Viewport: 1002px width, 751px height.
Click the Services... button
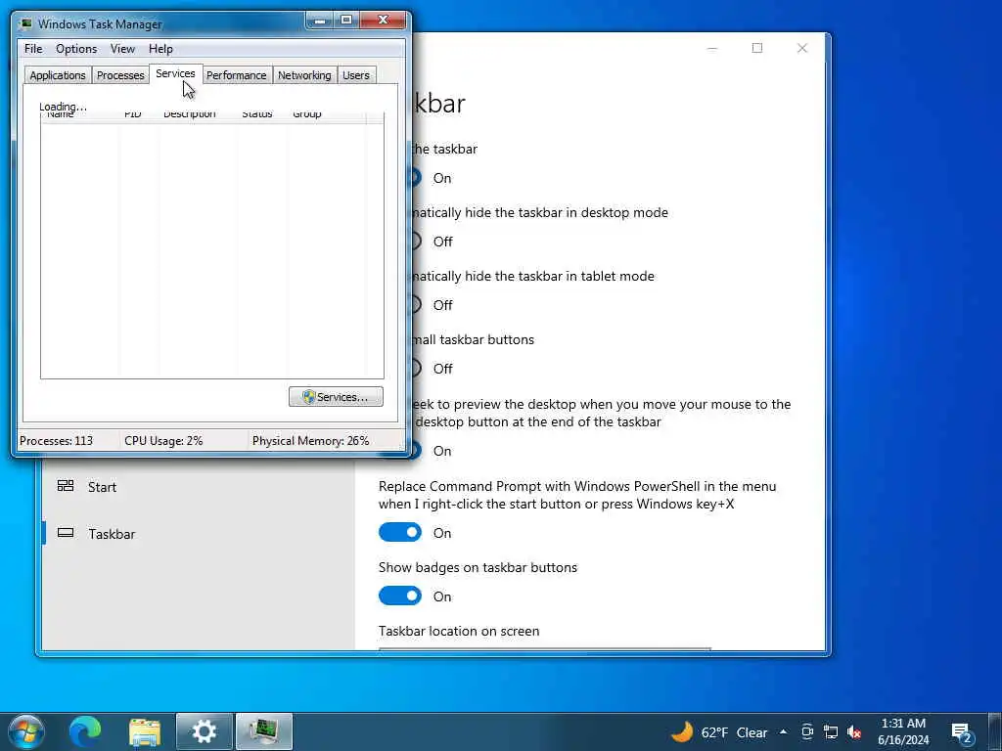pyautogui.click(x=336, y=397)
